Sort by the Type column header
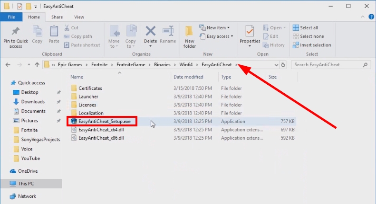Screen dimensions: 376x204 point(226,77)
